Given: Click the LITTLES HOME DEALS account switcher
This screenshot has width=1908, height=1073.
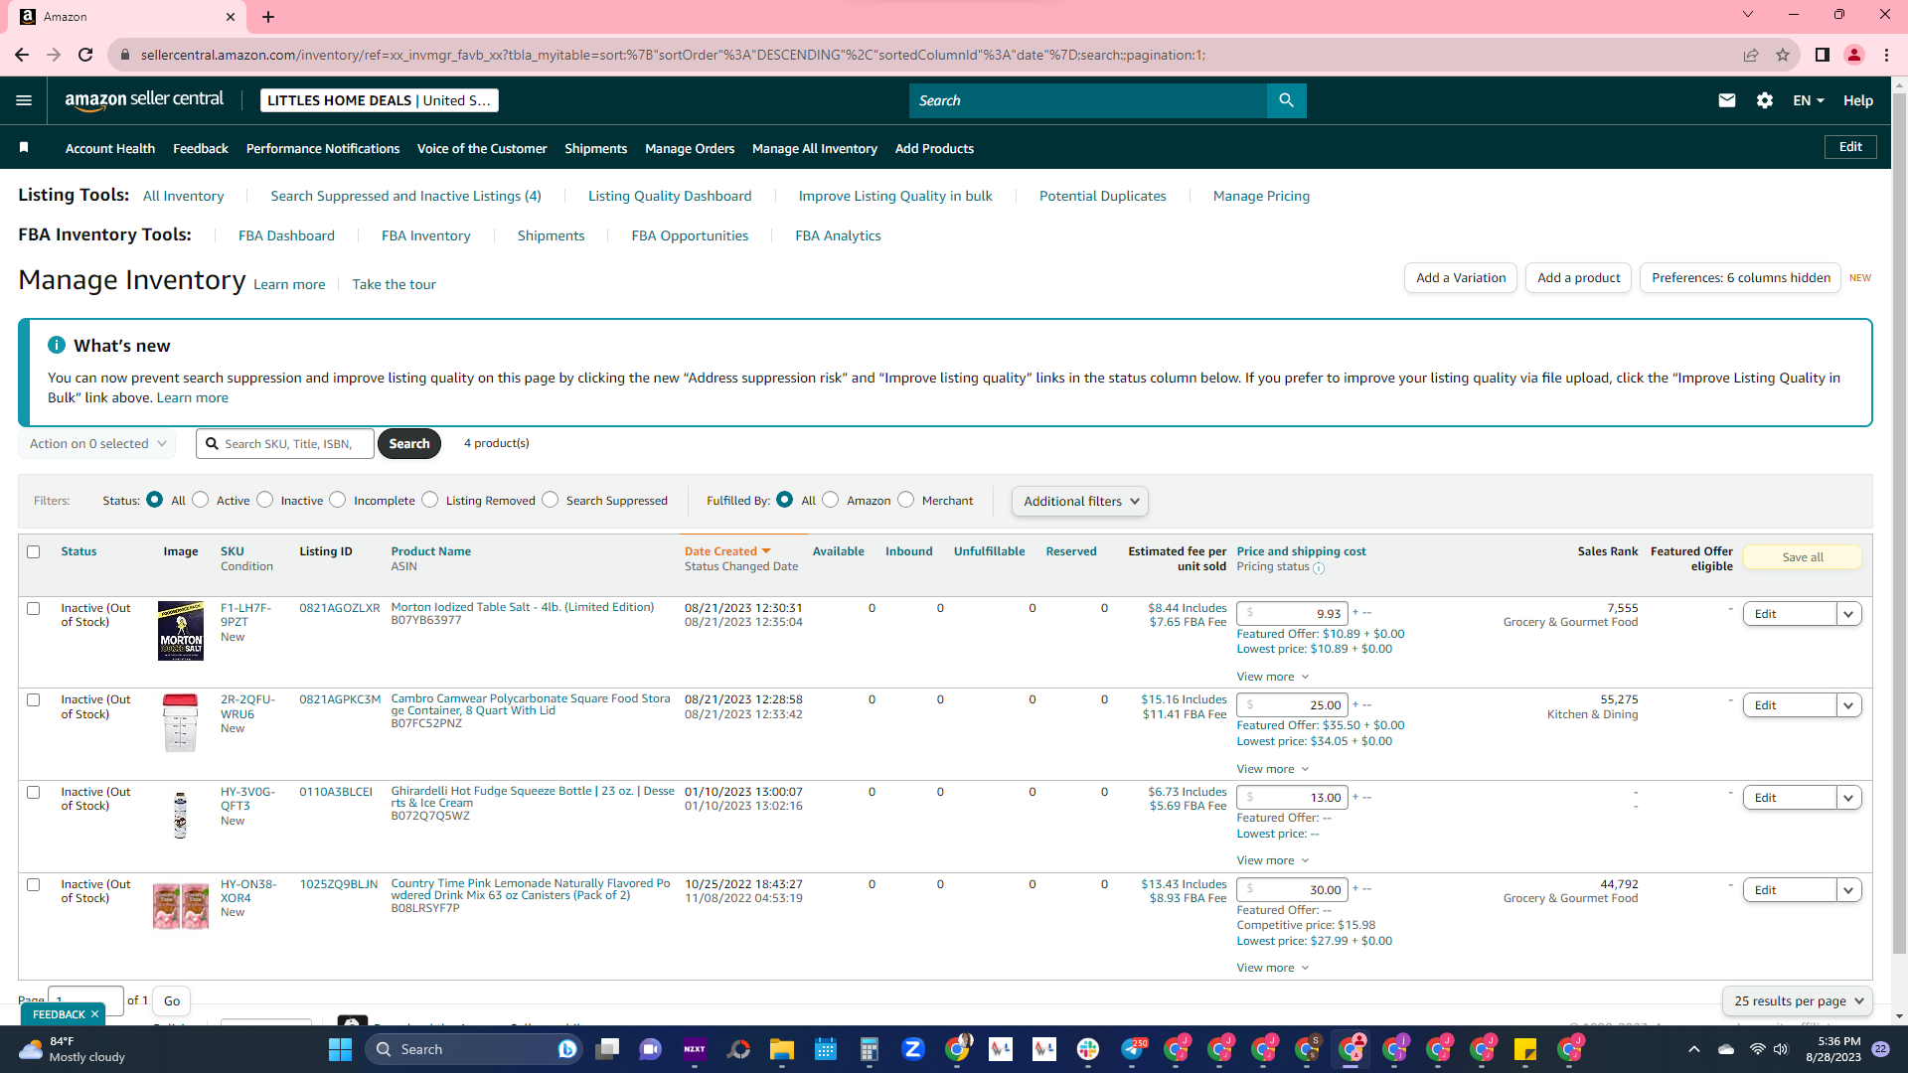Looking at the screenshot, I should pyautogui.click(x=379, y=100).
